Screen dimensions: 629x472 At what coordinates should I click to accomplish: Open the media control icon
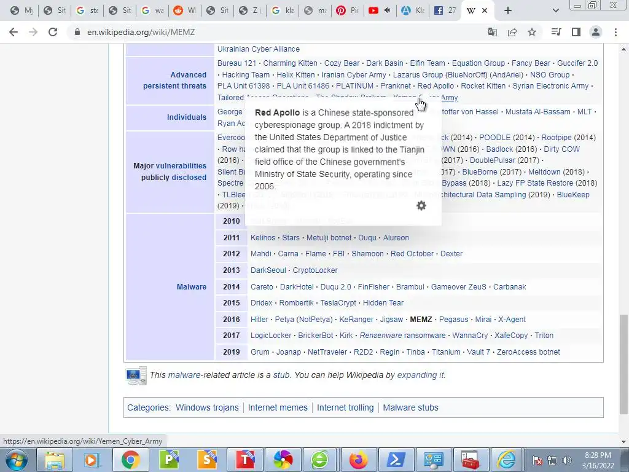point(556,32)
